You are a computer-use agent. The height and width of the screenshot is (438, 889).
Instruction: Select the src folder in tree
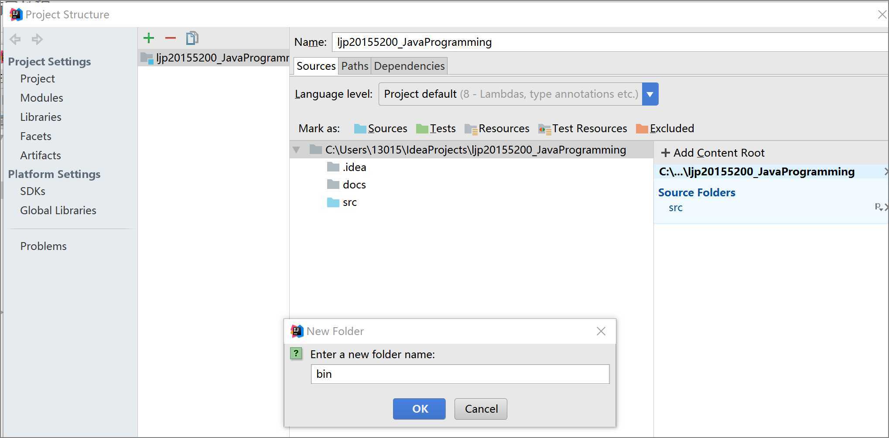click(x=342, y=202)
